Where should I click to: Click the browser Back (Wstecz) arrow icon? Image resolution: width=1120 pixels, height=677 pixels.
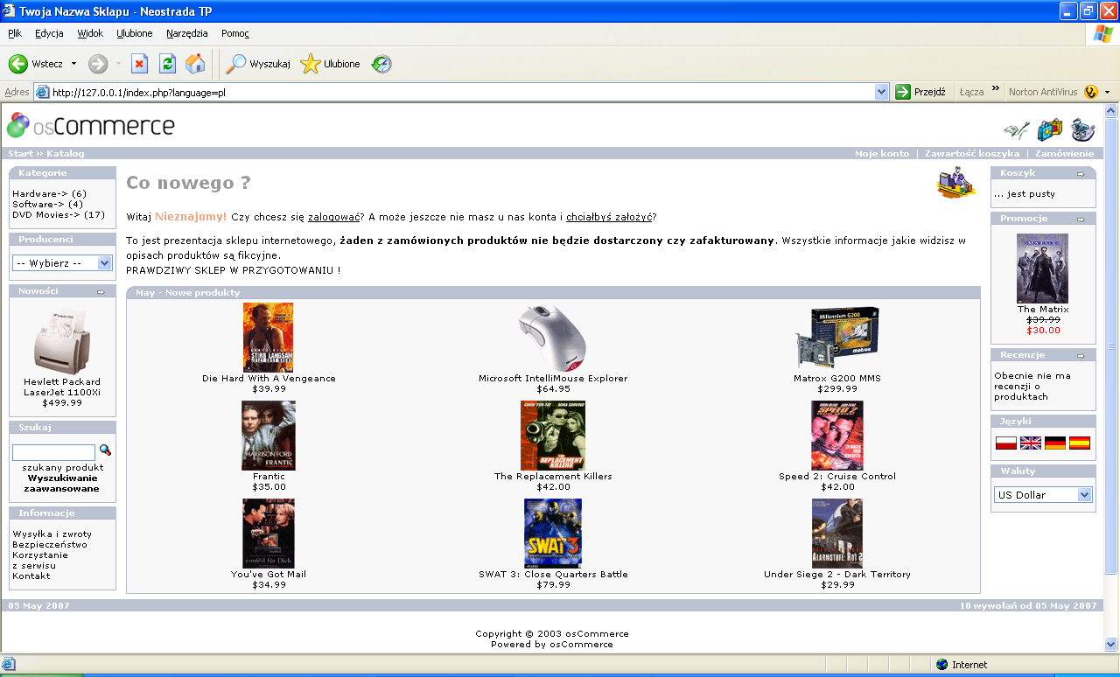click(18, 64)
